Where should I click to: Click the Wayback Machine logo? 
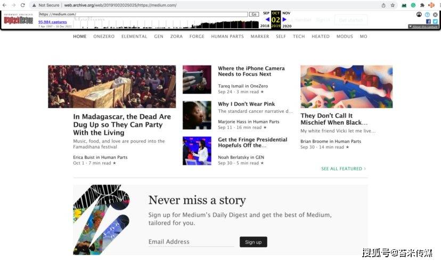point(18,19)
